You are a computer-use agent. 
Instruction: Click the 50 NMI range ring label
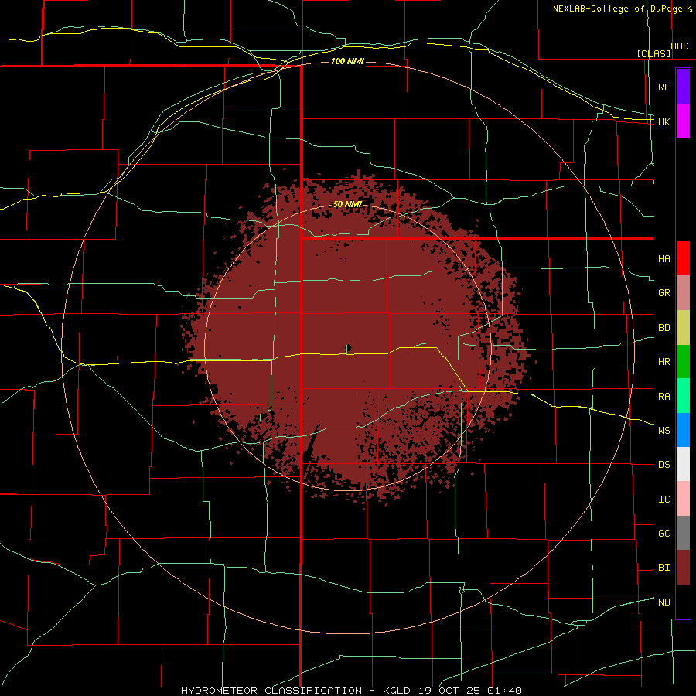point(347,204)
